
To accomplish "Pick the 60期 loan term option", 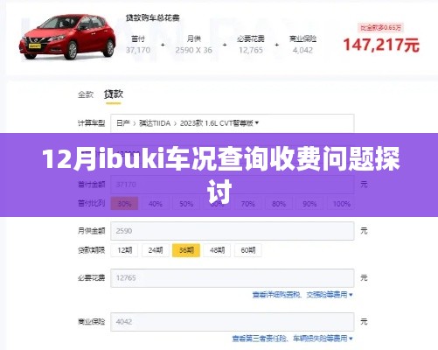I will (x=248, y=250).
